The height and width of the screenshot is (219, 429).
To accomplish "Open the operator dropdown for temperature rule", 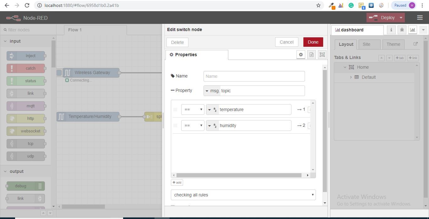I will pyautogui.click(x=193, y=109).
